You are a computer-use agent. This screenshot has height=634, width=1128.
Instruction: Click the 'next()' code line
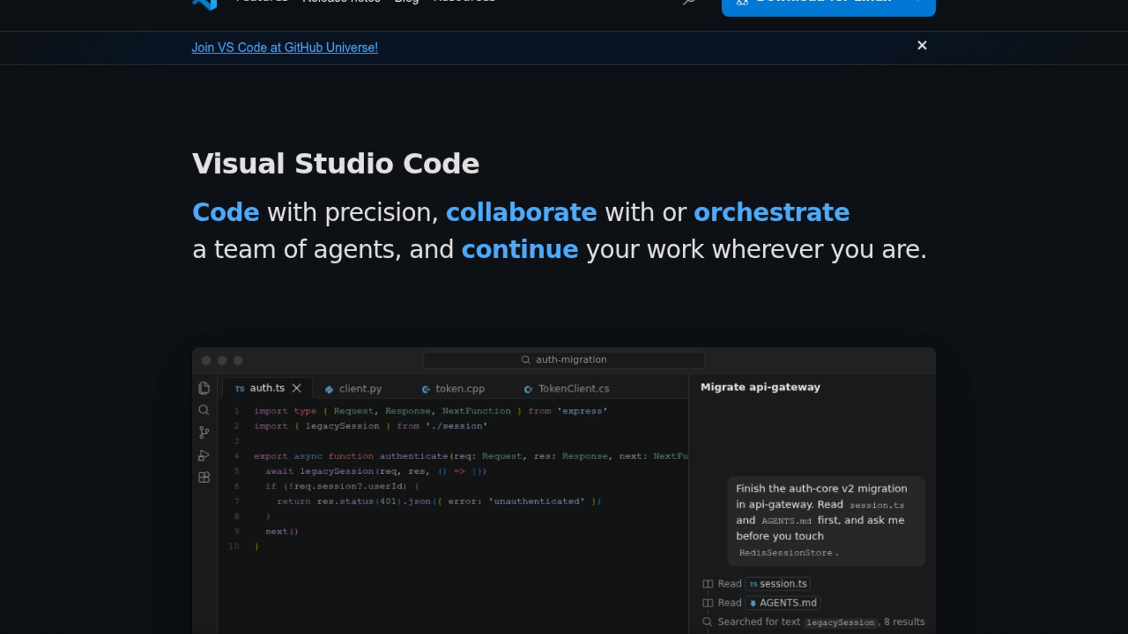click(x=282, y=531)
